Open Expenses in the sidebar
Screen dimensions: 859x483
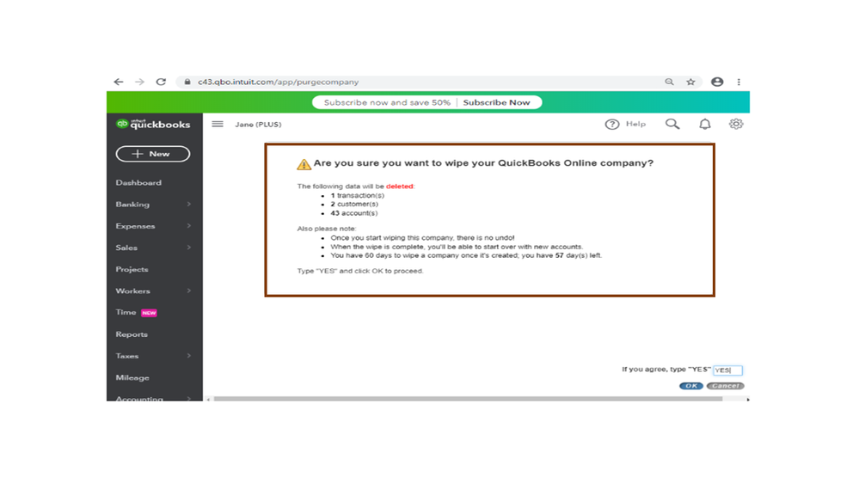135,226
